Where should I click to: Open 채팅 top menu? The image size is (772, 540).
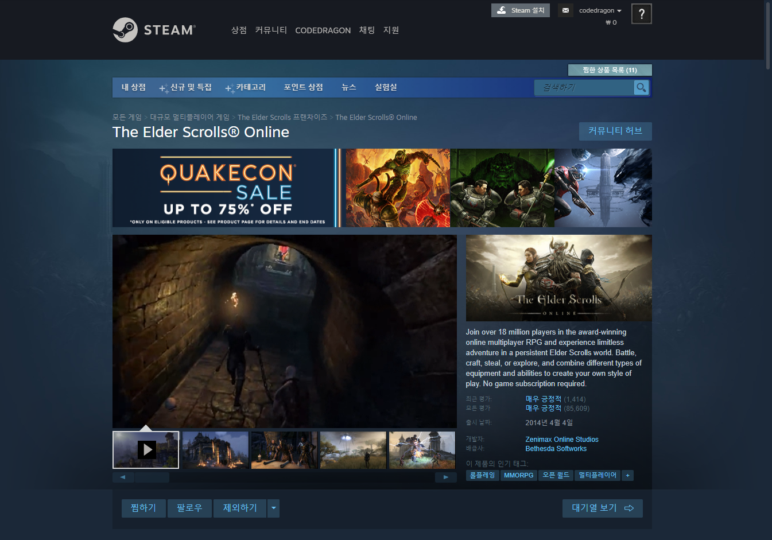(367, 30)
